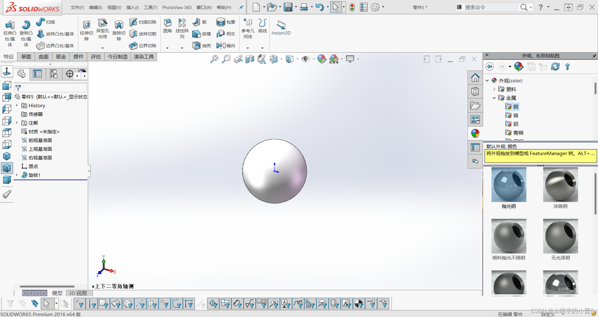The width and height of the screenshot is (598, 317).
Task: Open the 曲线 curves tool
Action: pos(263,26)
